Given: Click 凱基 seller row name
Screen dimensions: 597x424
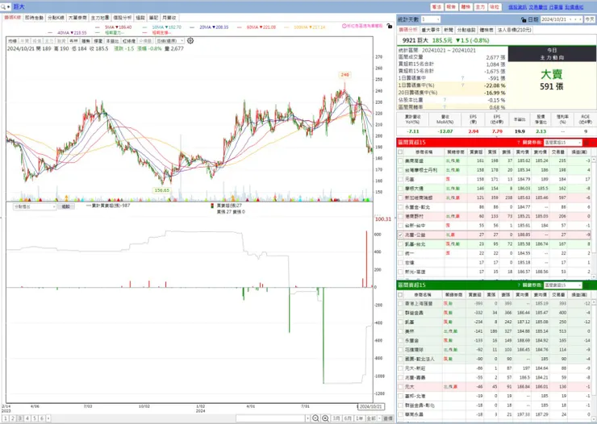Looking at the screenshot, I should point(409,322).
